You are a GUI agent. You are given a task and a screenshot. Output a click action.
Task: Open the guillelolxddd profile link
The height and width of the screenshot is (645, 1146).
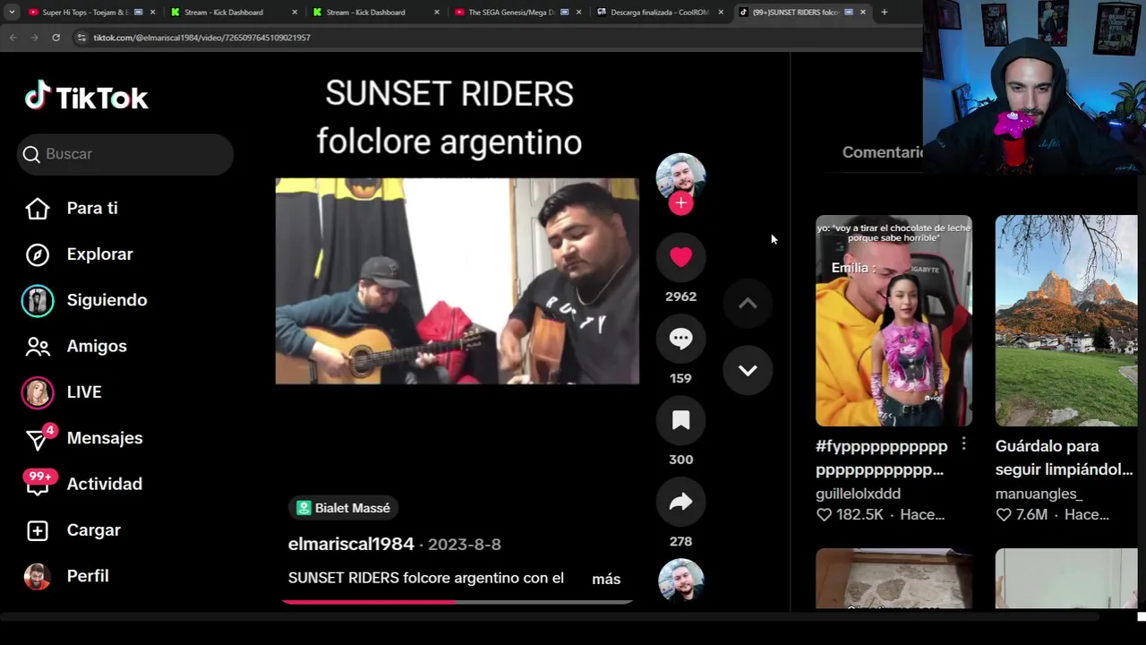(x=858, y=494)
